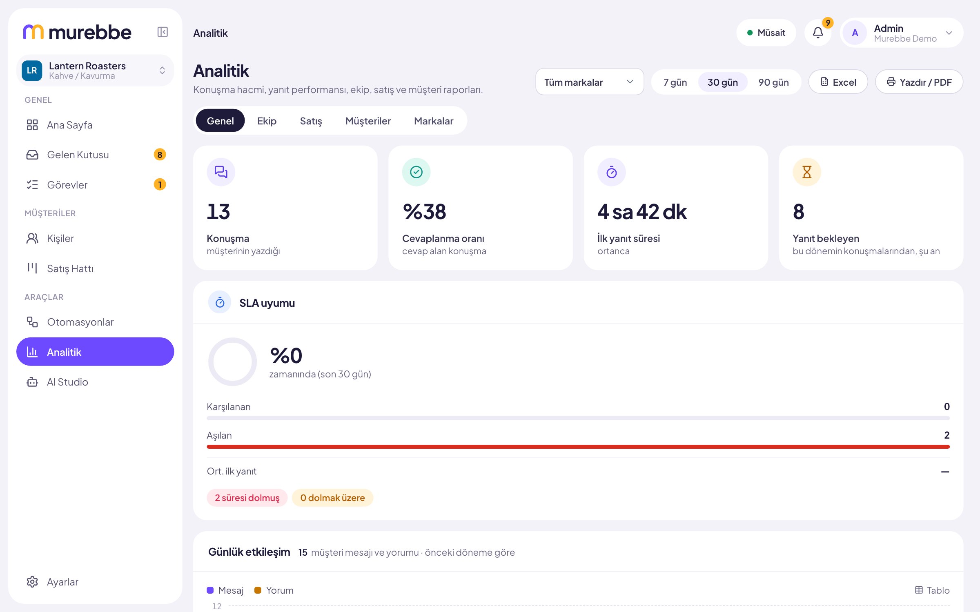Open the Tüm markalar dropdown
Image resolution: width=980 pixels, height=612 pixels.
point(590,82)
